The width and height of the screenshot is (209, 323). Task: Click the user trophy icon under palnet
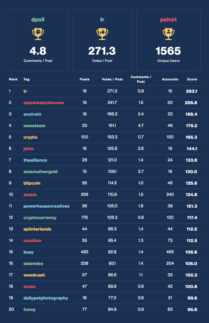[x=168, y=34]
